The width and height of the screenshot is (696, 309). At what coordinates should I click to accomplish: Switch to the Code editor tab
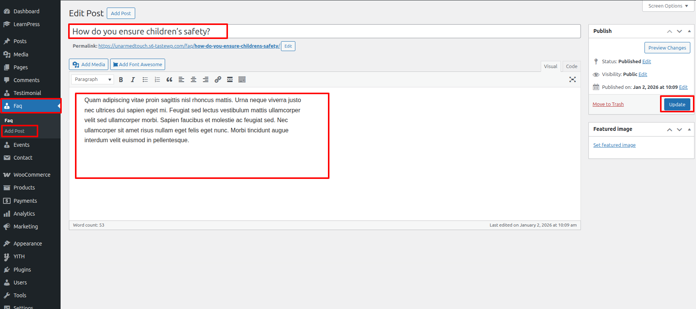coord(571,66)
